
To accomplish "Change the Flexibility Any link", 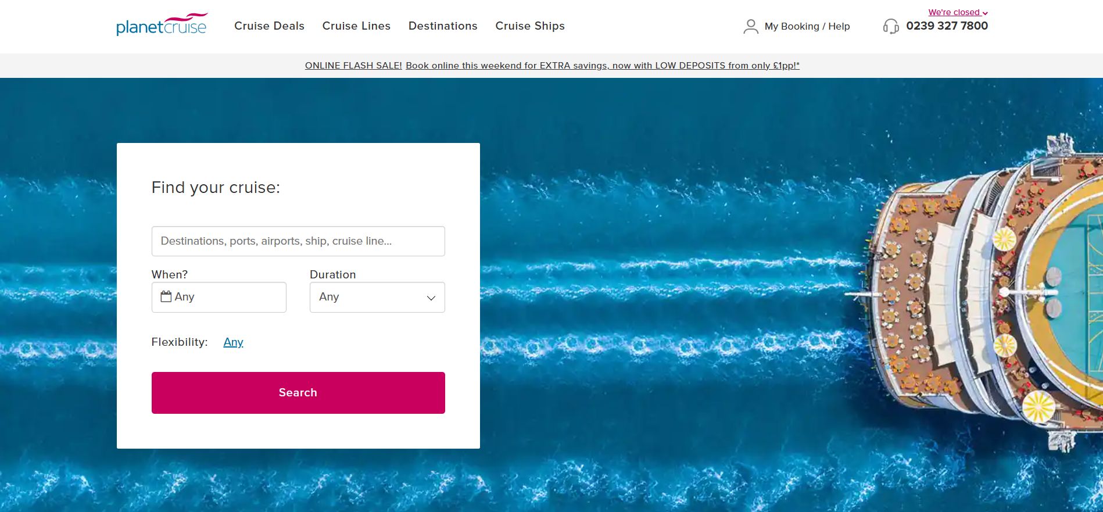I will point(233,342).
